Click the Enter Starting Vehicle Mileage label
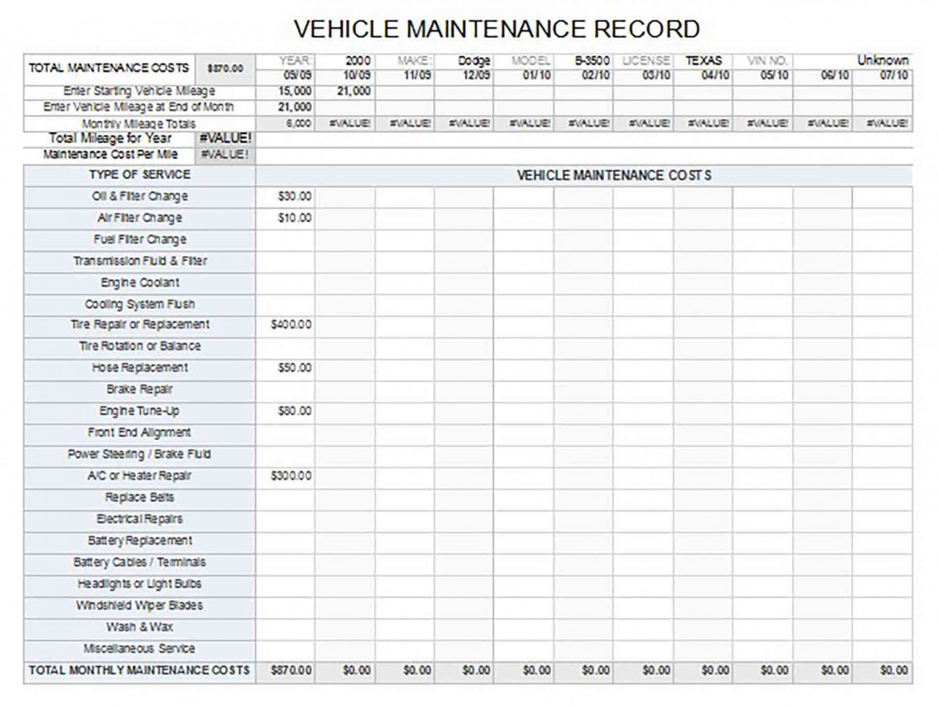Viewport: 938px width, 709px height. click(139, 91)
